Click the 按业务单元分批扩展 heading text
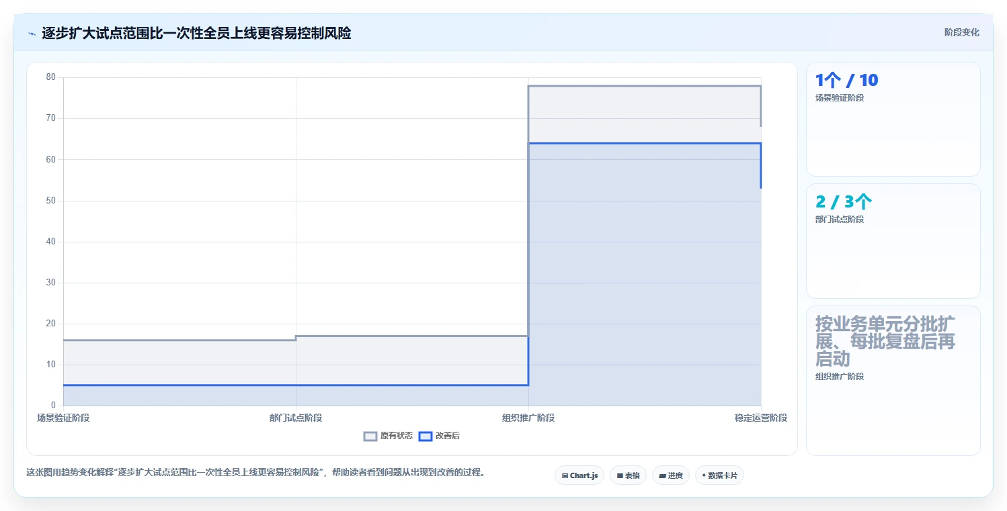1007x511 pixels. coord(885,340)
